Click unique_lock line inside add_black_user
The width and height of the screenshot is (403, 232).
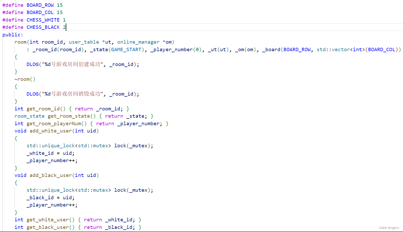pos(90,190)
